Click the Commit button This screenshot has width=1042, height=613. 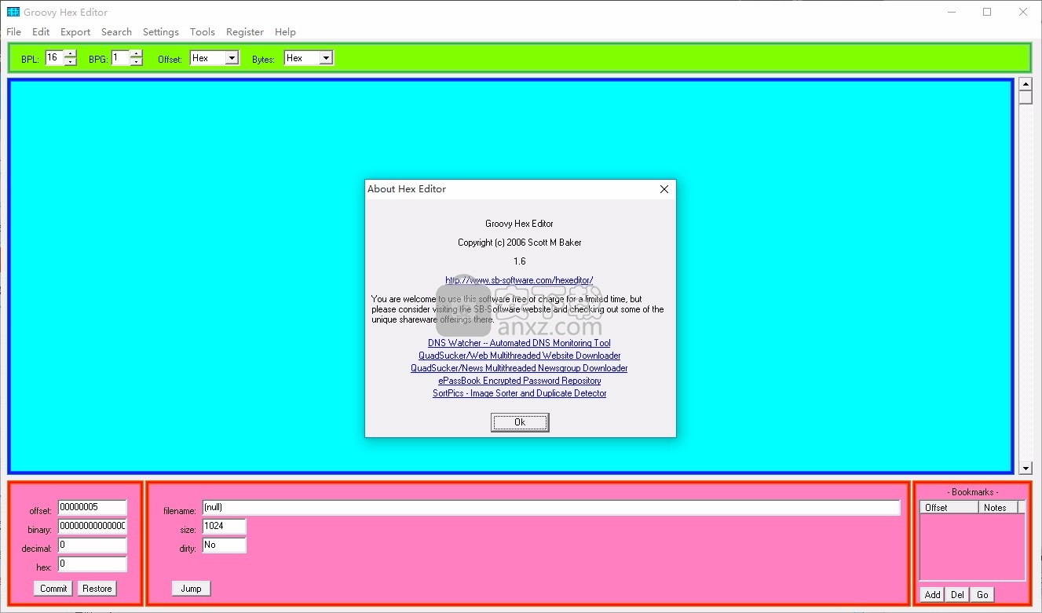click(x=53, y=589)
